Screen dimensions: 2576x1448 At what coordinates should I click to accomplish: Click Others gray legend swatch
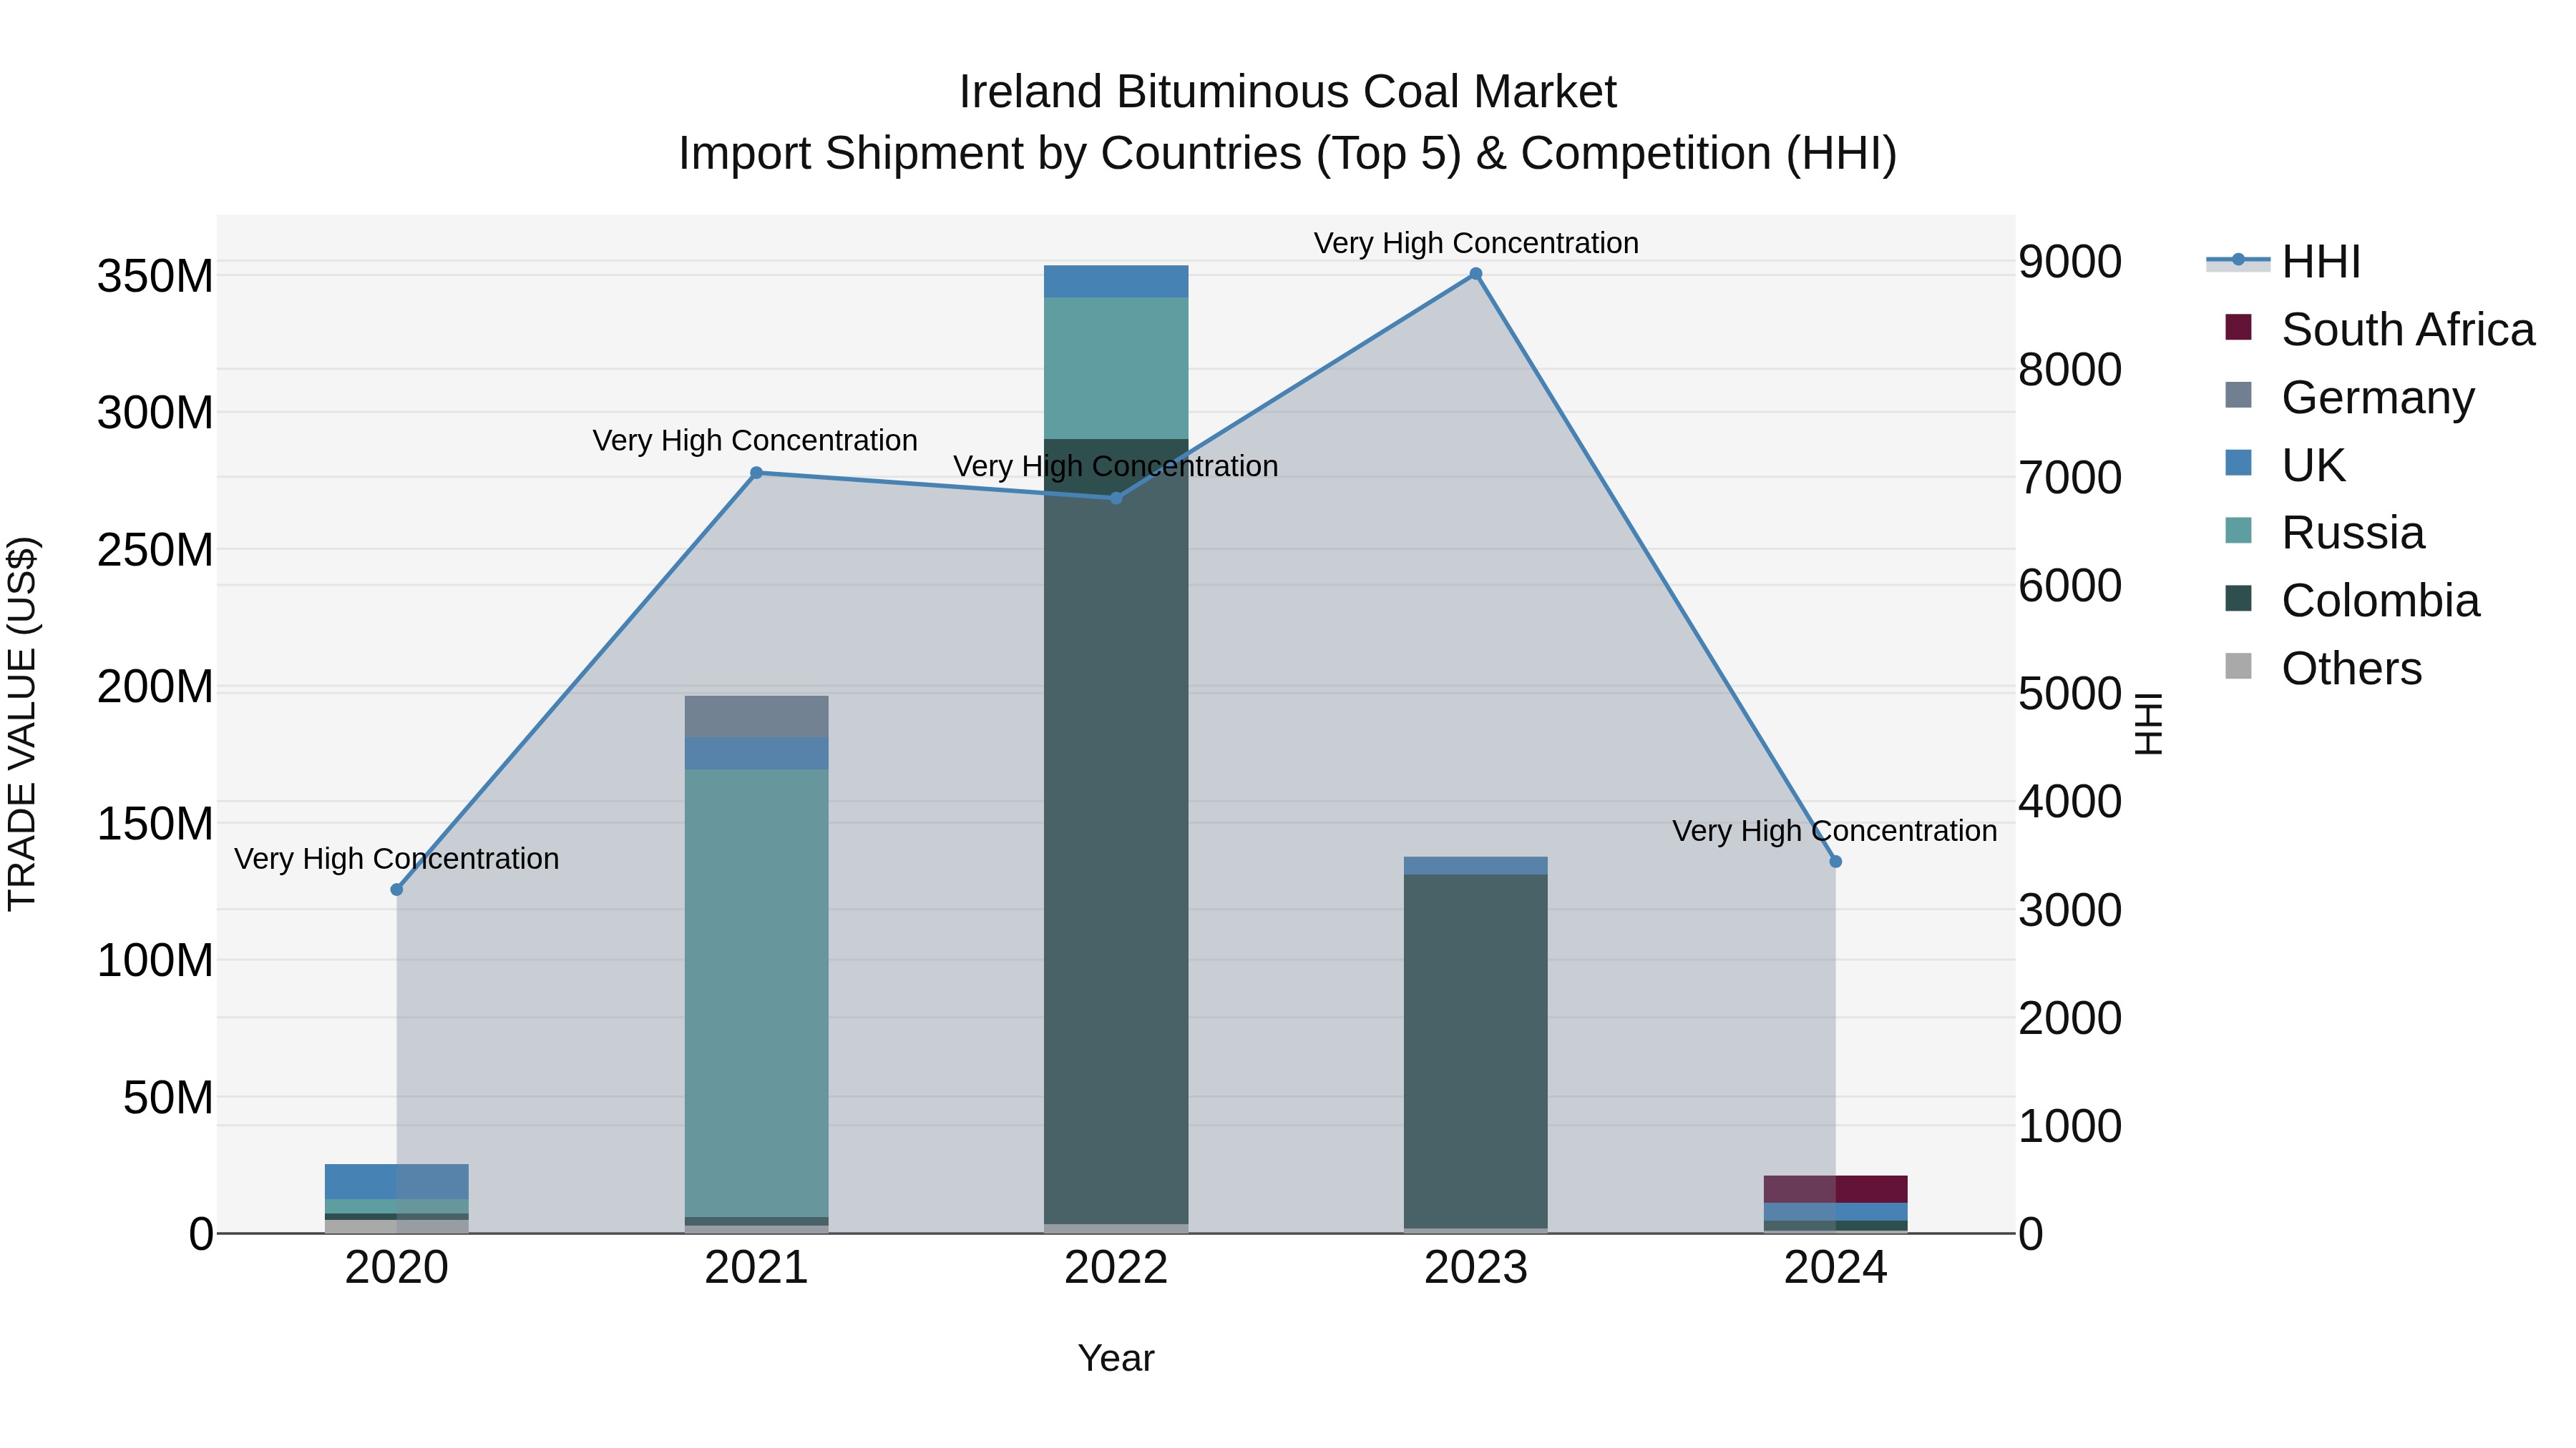click(2238, 666)
